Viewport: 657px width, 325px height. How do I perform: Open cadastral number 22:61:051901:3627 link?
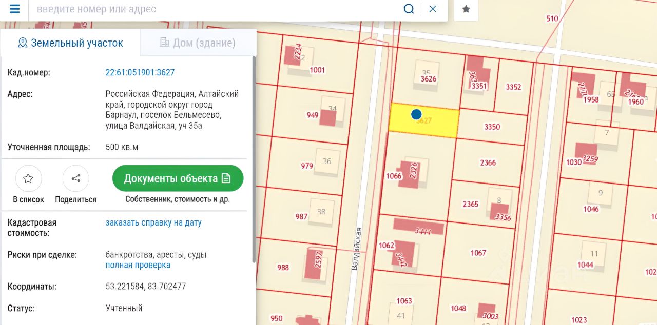140,72
